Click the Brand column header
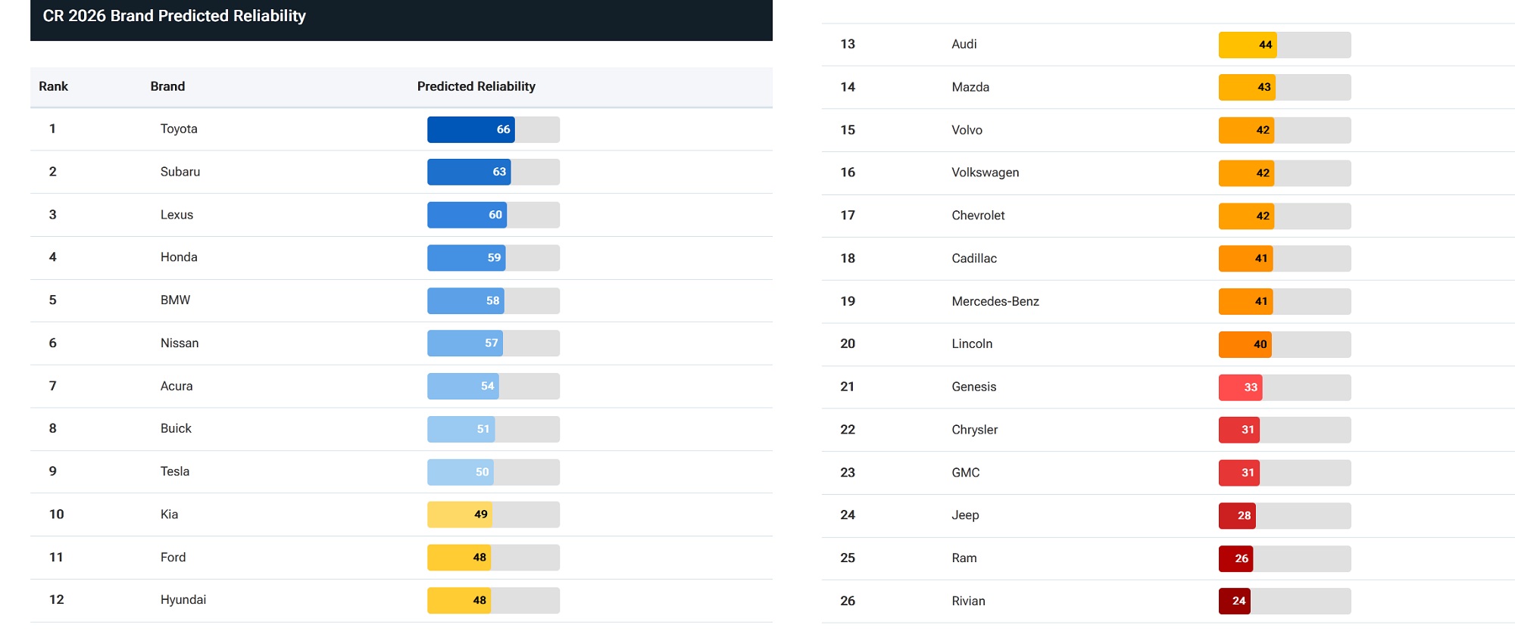Viewport: 1515px width, 631px height. (167, 86)
